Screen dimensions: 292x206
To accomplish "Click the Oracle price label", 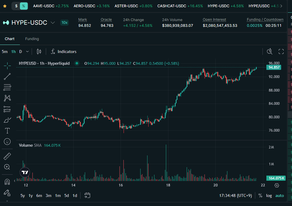I will click(x=106, y=20).
